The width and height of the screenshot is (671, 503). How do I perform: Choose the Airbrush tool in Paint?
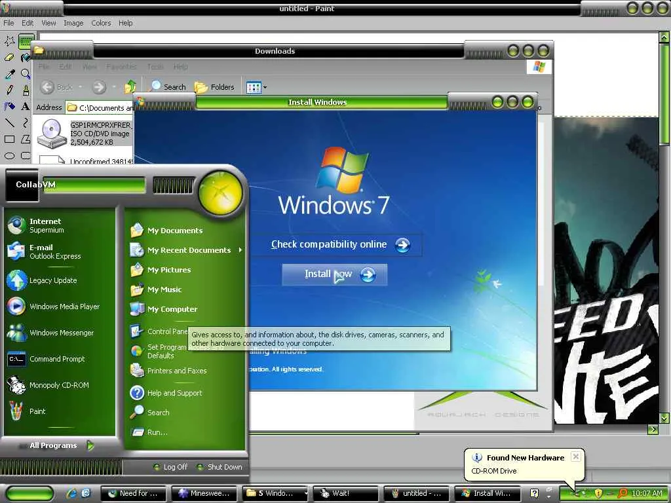(x=9, y=106)
